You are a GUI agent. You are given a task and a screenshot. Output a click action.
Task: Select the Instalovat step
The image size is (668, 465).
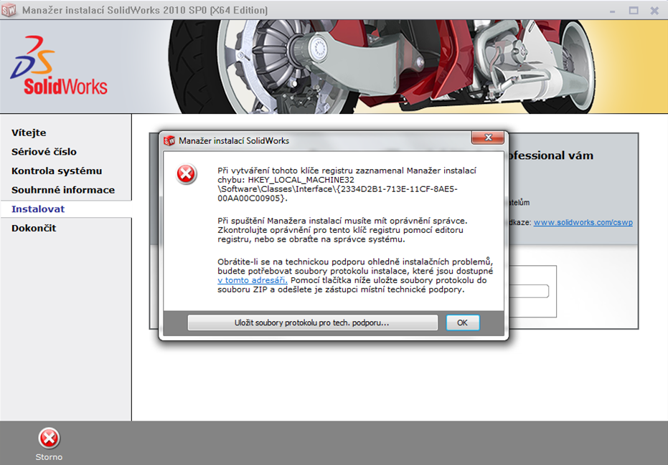pyautogui.click(x=38, y=209)
